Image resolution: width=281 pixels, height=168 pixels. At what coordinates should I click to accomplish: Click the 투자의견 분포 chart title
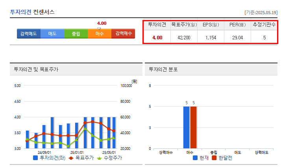[x=163, y=69]
